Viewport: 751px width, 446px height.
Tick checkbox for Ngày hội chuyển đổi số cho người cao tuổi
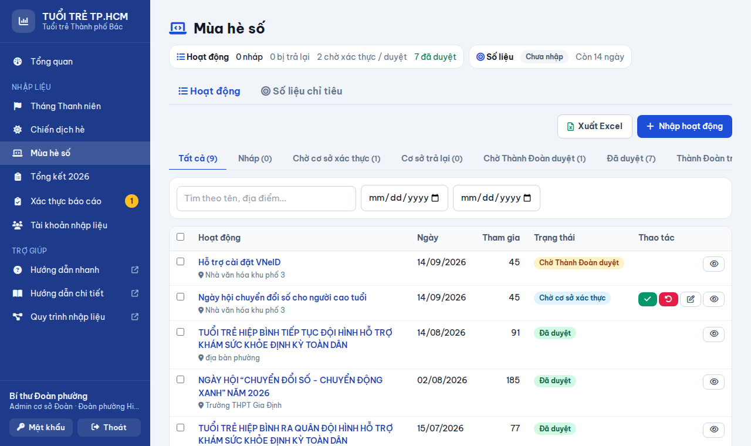coord(181,297)
